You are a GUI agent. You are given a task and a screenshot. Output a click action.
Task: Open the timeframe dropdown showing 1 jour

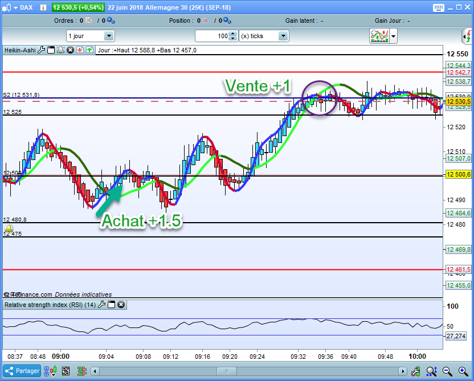(x=91, y=36)
